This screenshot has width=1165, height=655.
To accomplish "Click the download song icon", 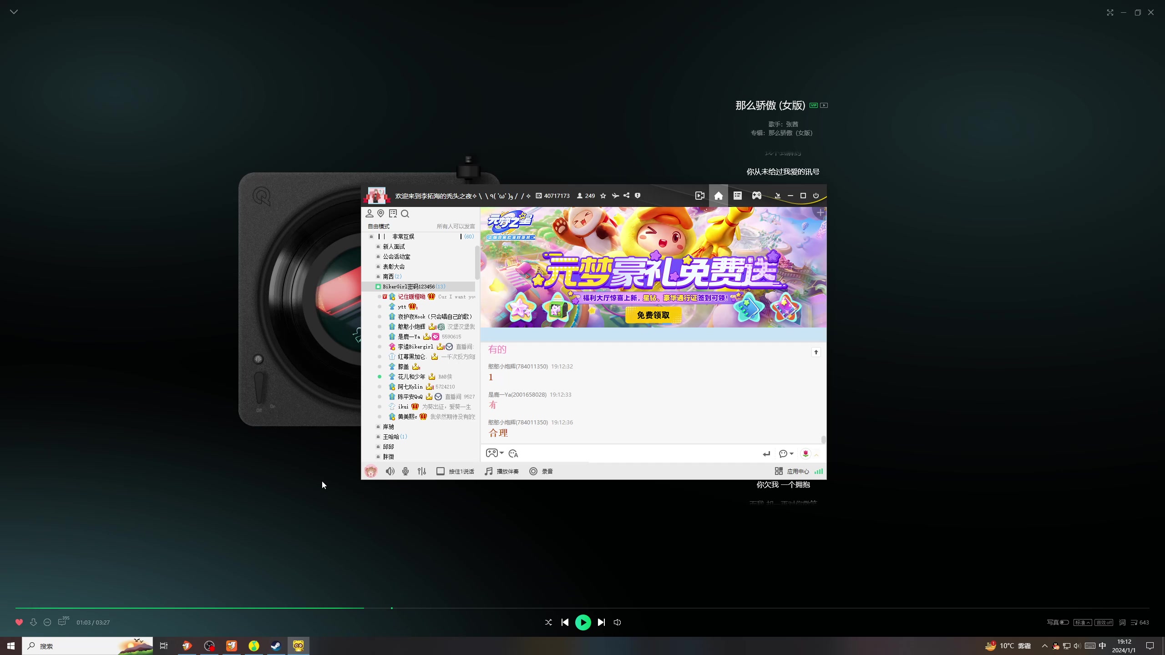I will [33, 622].
